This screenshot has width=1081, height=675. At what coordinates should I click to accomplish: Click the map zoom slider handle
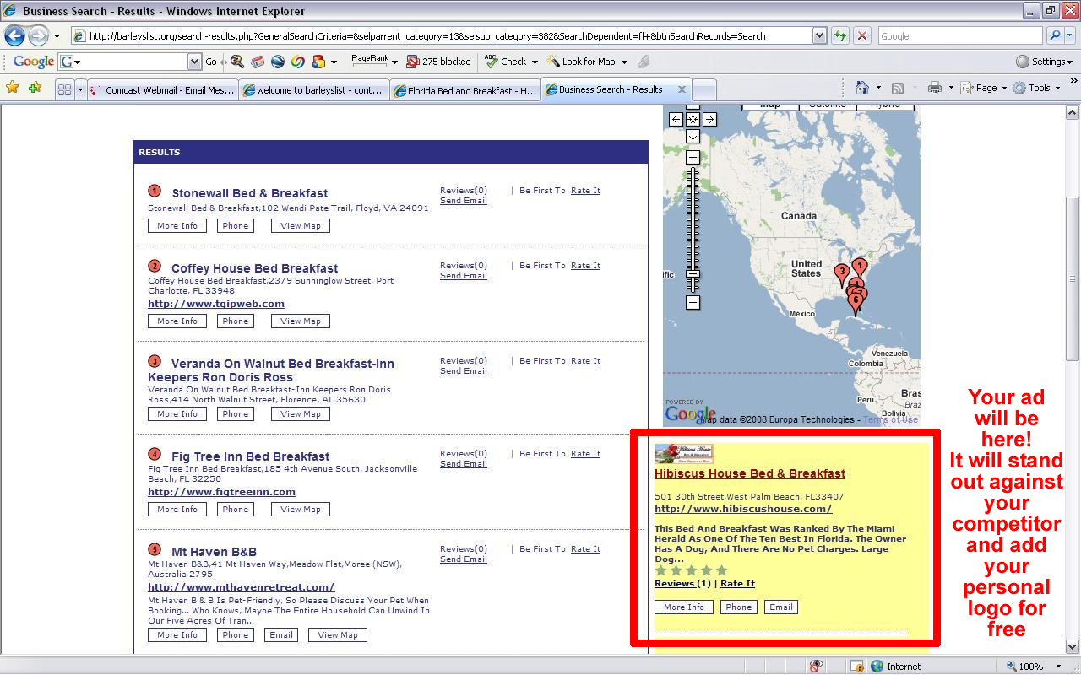693,274
